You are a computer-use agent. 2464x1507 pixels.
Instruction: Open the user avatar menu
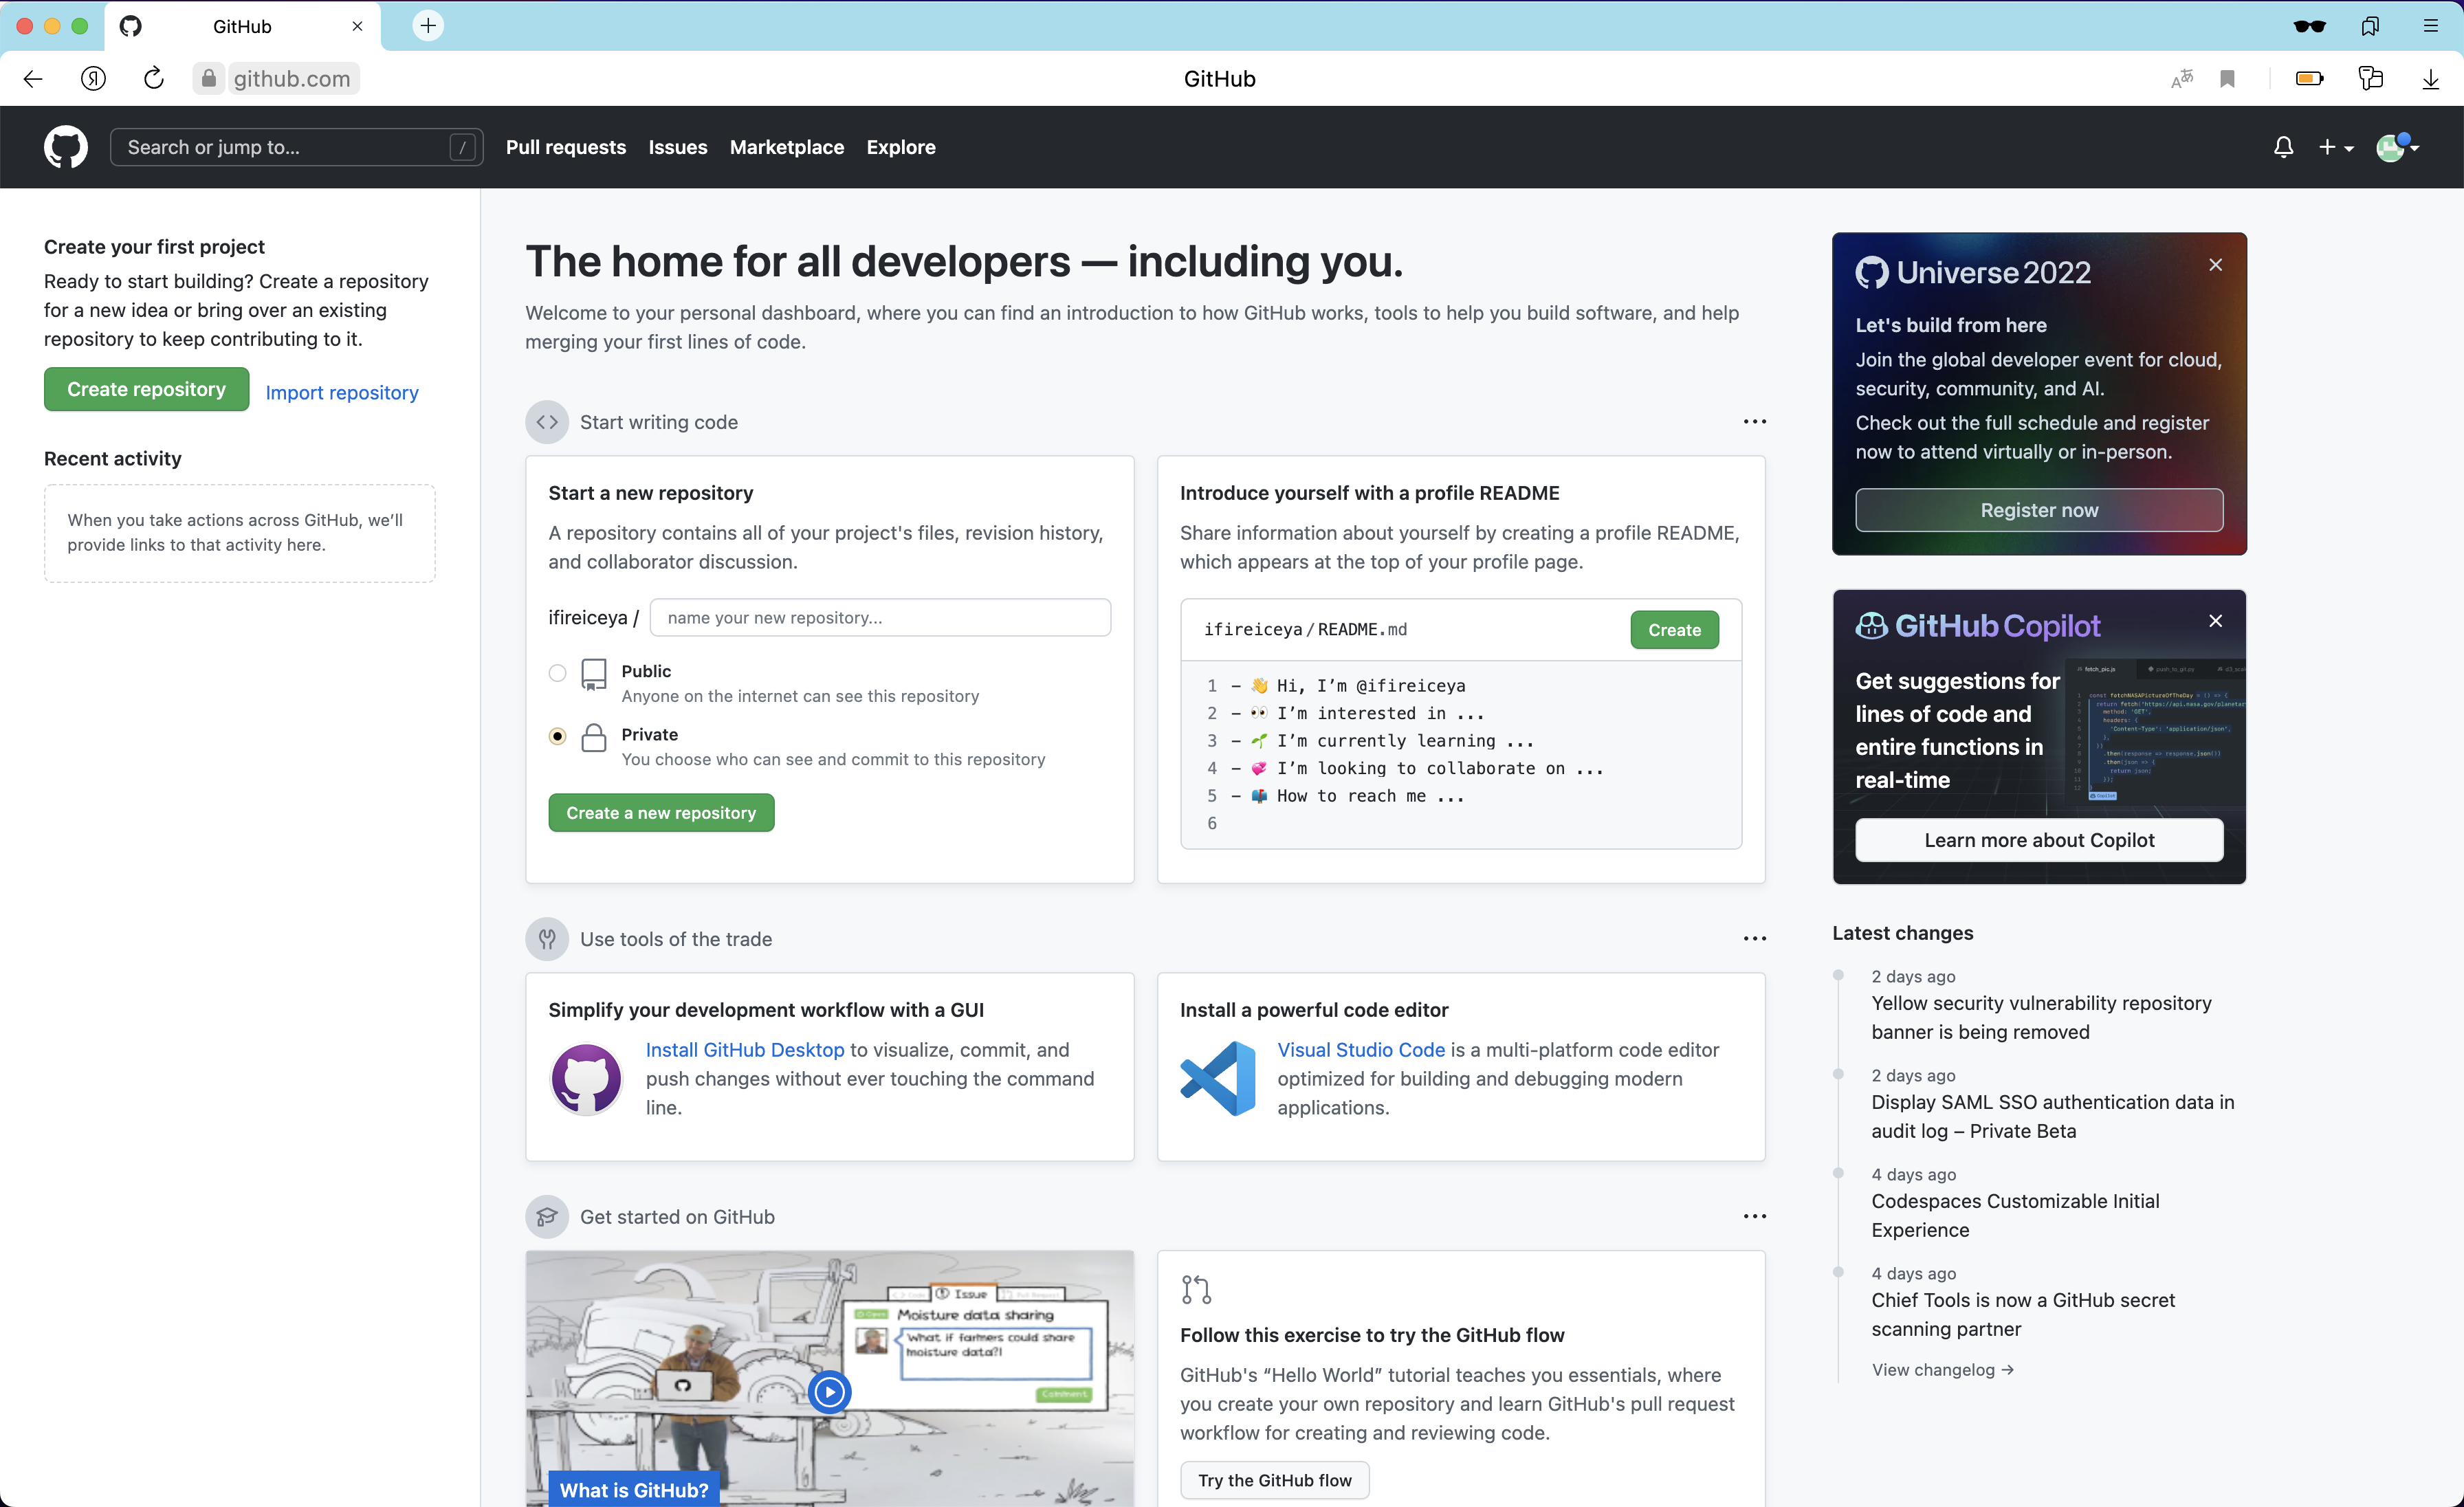tap(2396, 147)
